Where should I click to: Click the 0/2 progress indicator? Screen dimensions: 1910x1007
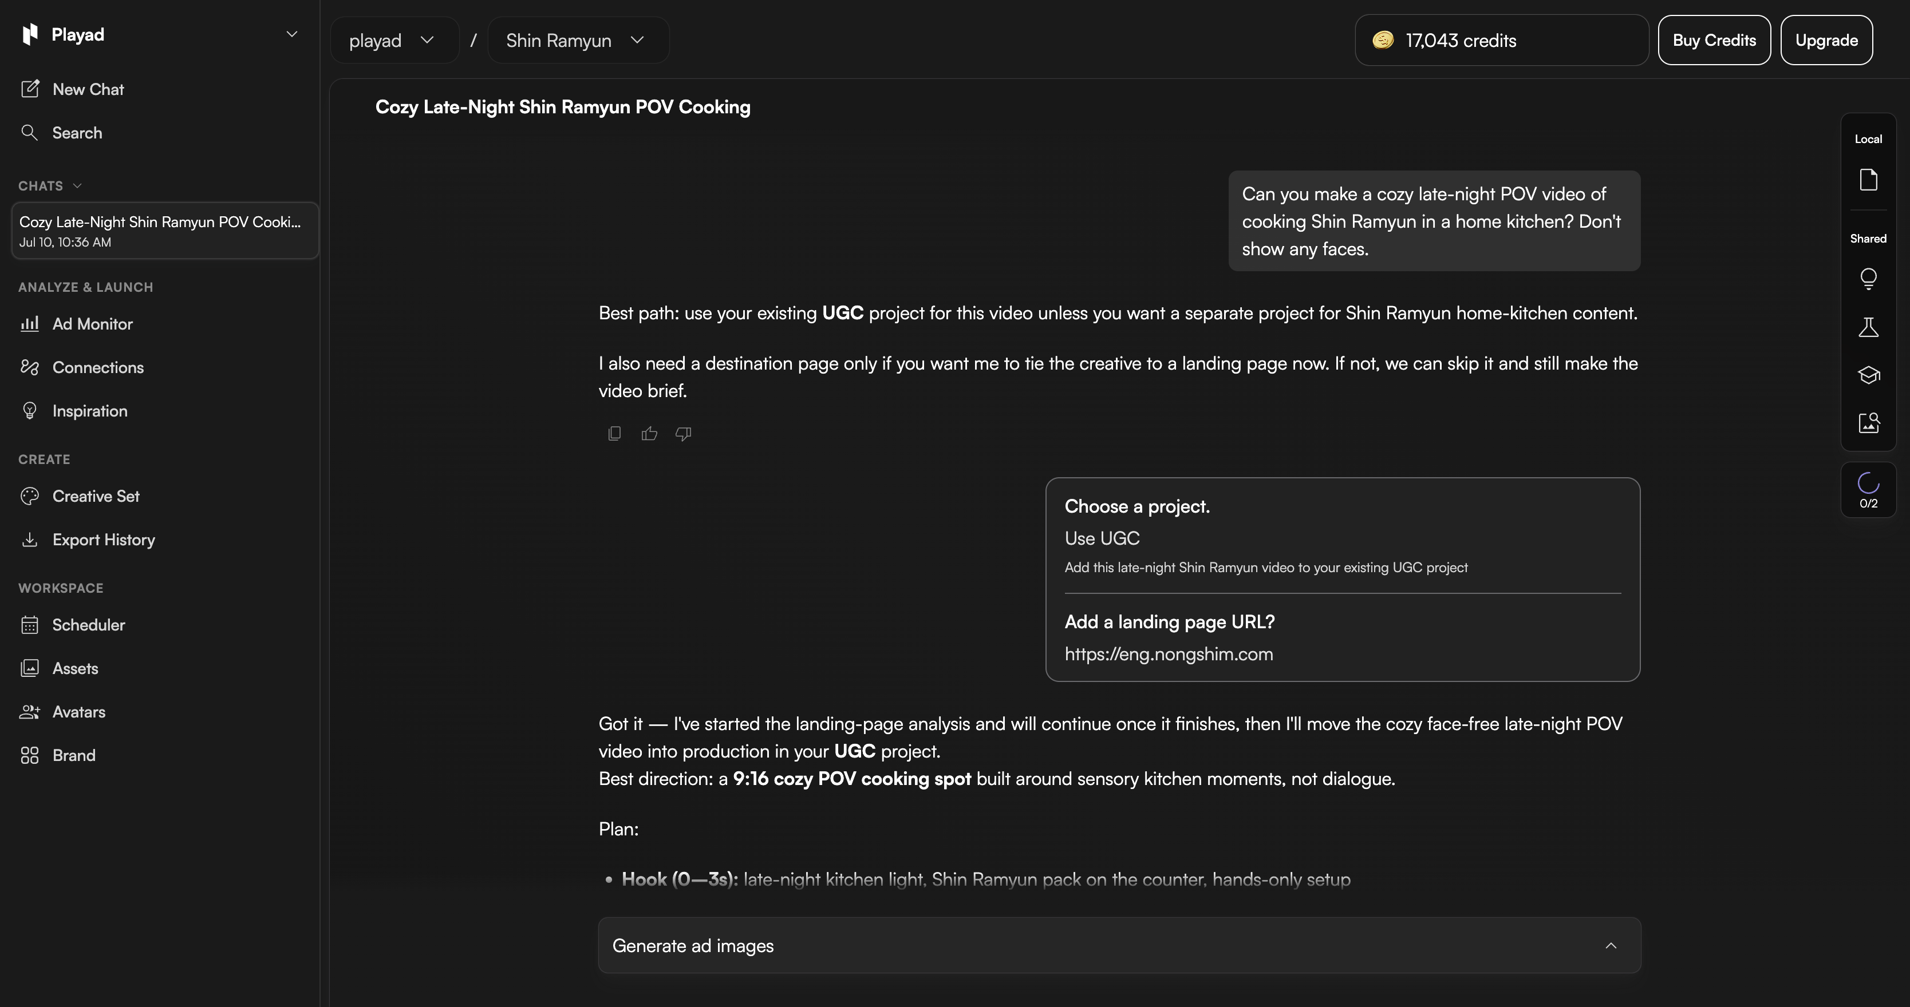coord(1868,490)
